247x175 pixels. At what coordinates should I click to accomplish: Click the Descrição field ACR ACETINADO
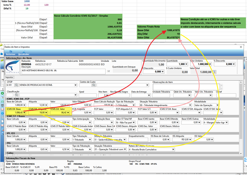[63, 71]
